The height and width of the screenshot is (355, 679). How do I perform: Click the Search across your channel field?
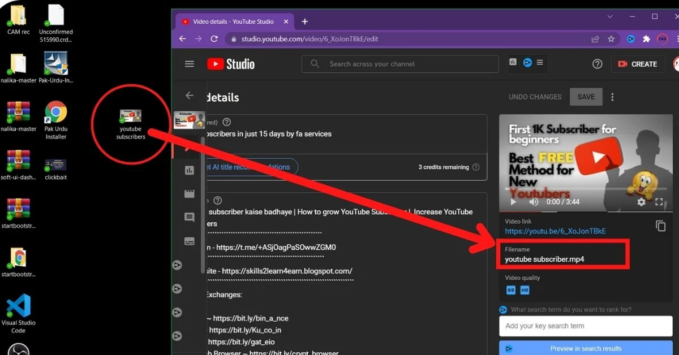coord(399,64)
